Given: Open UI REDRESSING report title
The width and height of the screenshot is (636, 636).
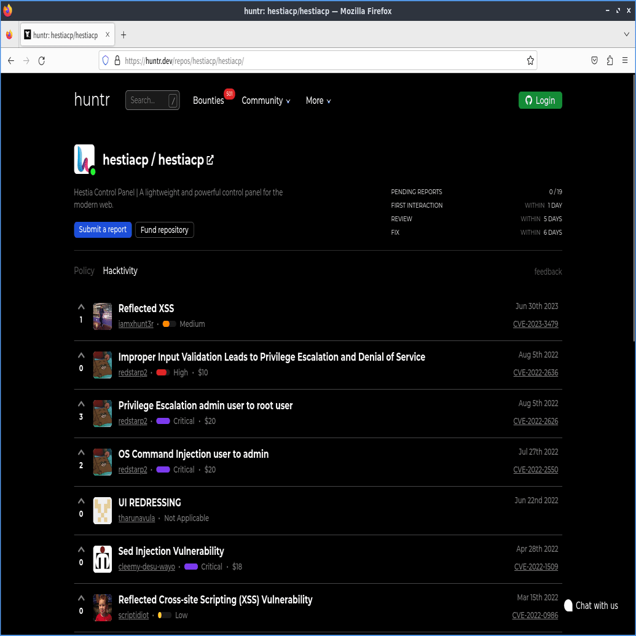Looking at the screenshot, I should 150,503.
